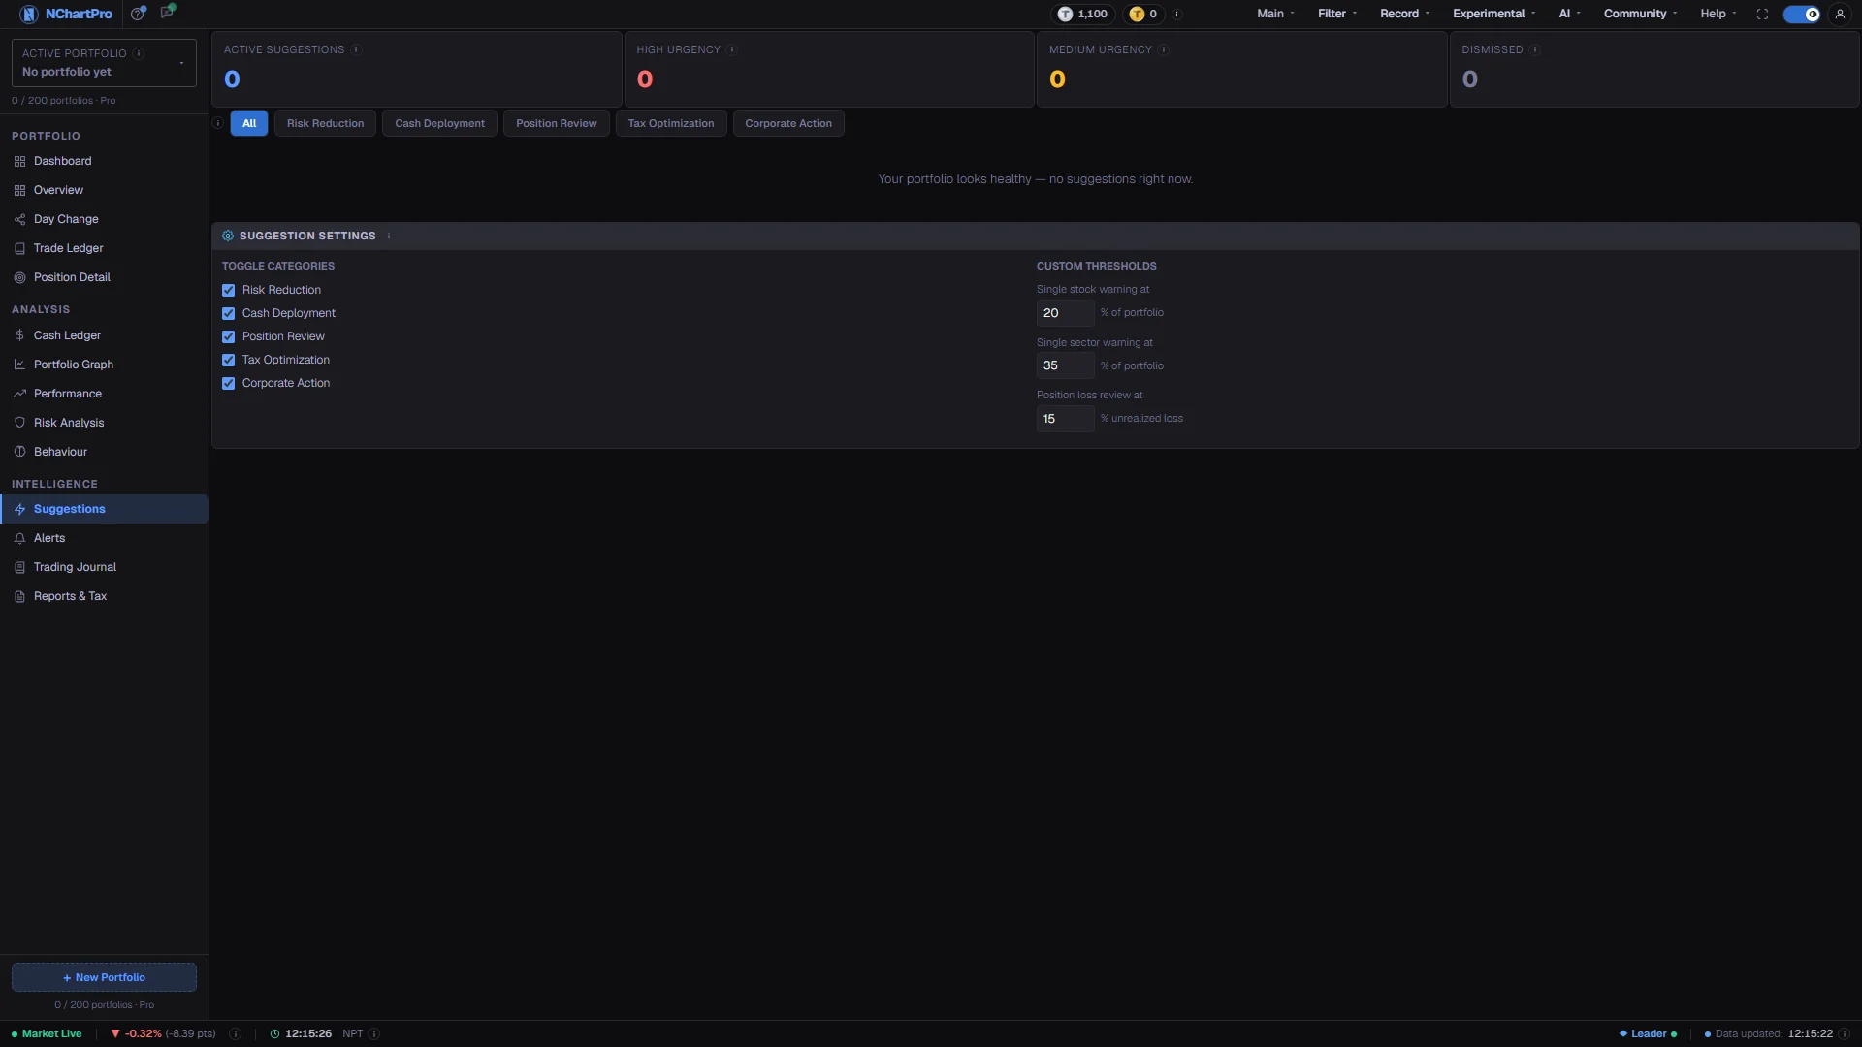The width and height of the screenshot is (1862, 1047).
Task: Select the Cash Deployment filter tab
Action: [439, 123]
